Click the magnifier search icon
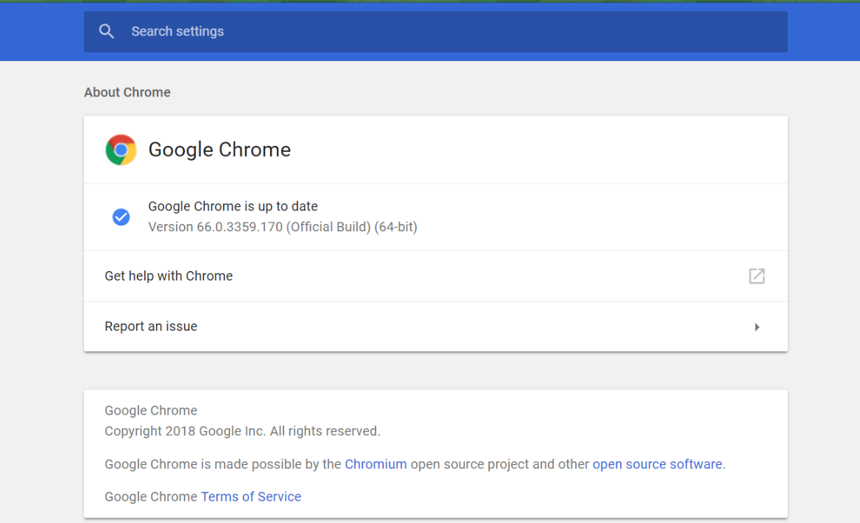This screenshot has height=523, width=860. [x=107, y=31]
